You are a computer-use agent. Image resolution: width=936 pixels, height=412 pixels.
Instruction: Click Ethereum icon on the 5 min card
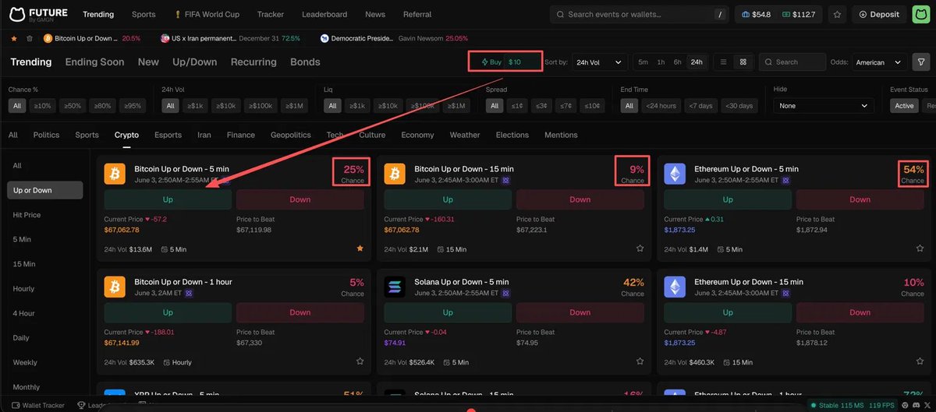coord(675,174)
